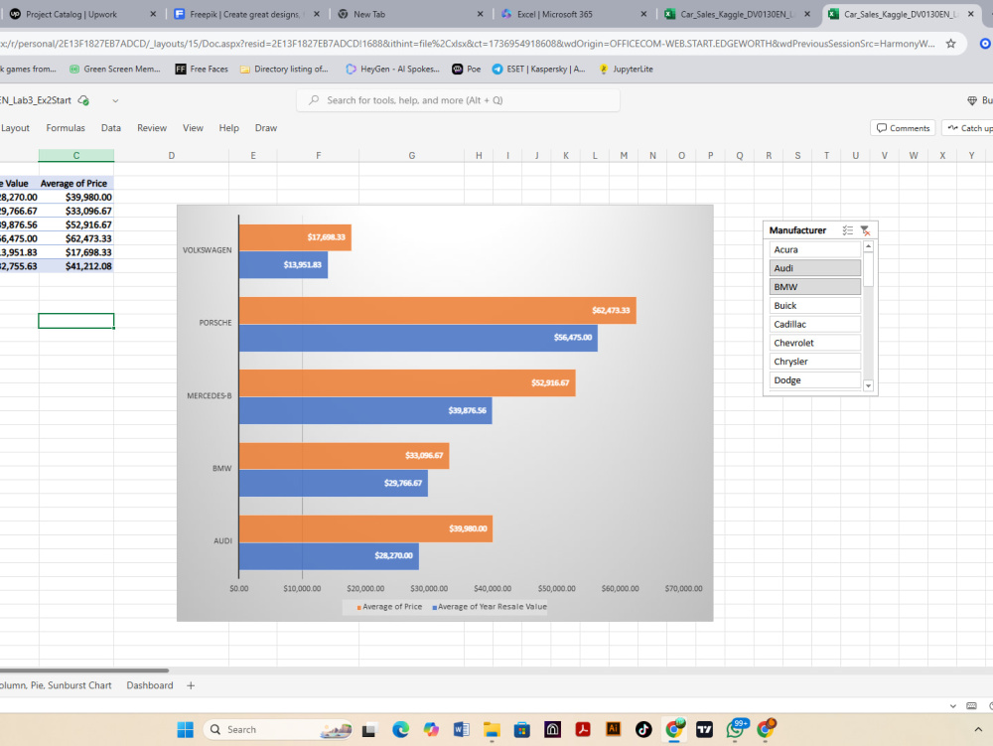Bookmark this page with the star icon
The image size is (993, 746).
[950, 44]
